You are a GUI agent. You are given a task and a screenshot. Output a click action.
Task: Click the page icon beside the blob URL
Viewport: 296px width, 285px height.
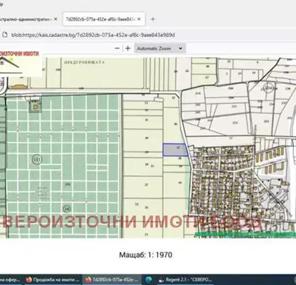[5, 35]
